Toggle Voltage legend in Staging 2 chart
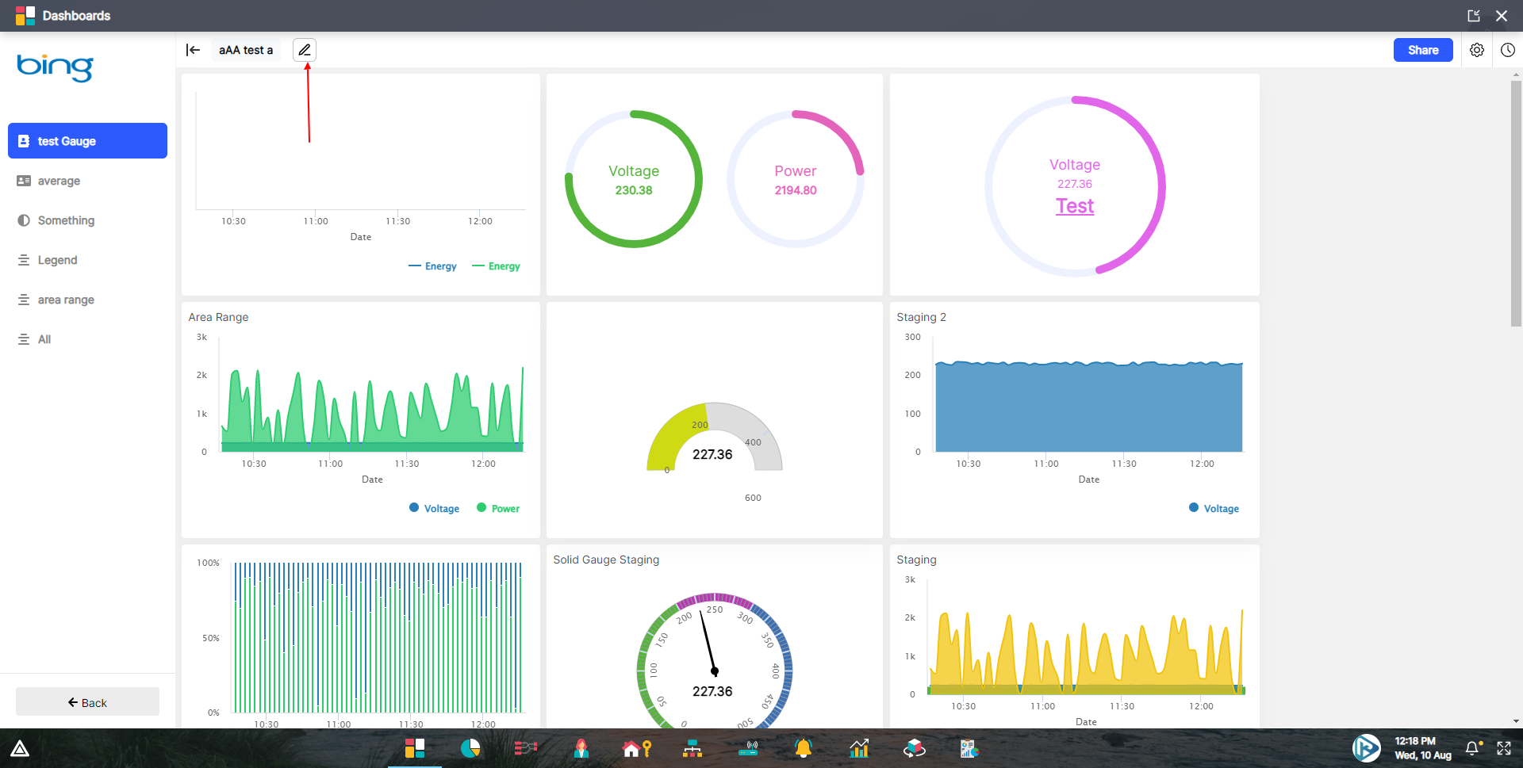This screenshot has height=768, width=1523. tap(1214, 508)
